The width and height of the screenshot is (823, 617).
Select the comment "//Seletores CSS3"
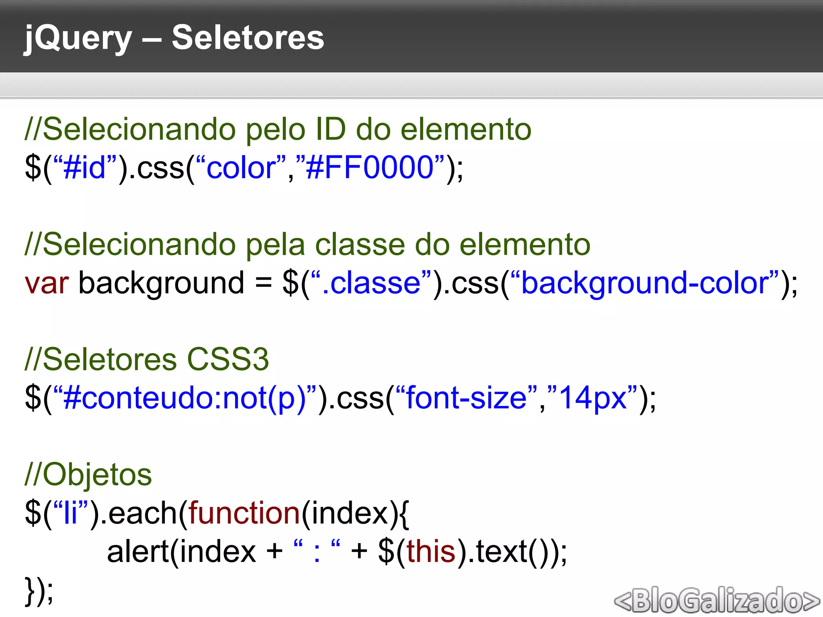[147, 360]
